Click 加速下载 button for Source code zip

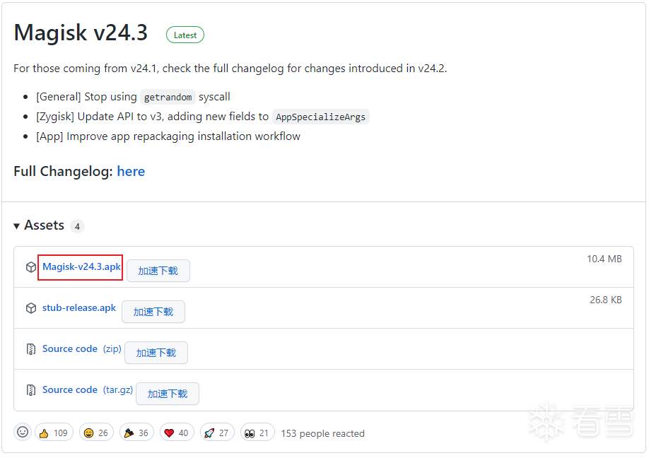pyautogui.click(x=156, y=353)
